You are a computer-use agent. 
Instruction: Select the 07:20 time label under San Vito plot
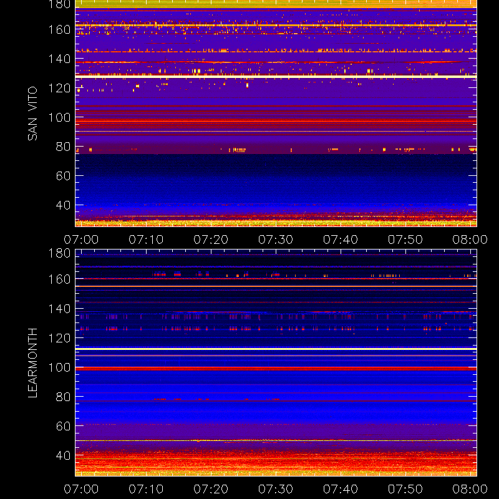coord(211,240)
